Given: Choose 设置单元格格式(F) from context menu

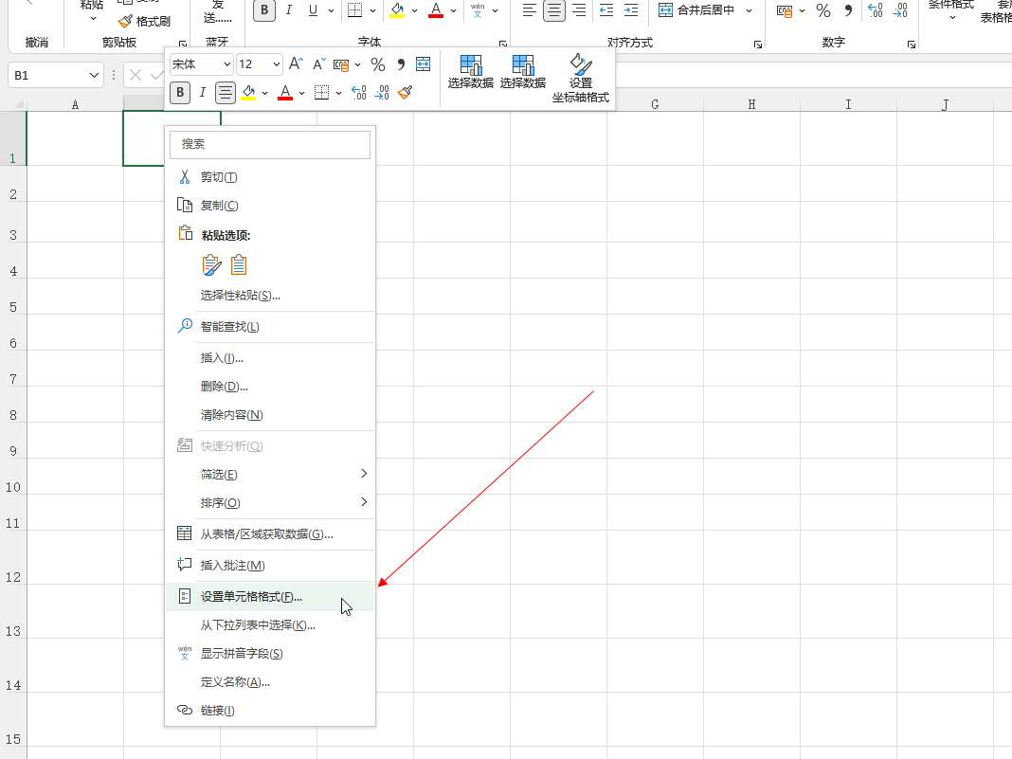Looking at the screenshot, I should pos(251,597).
